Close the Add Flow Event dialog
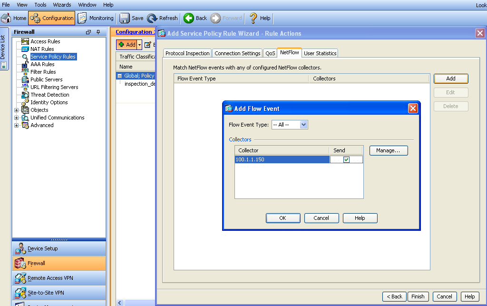This screenshot has height=306, width=487. coord(413,109)
